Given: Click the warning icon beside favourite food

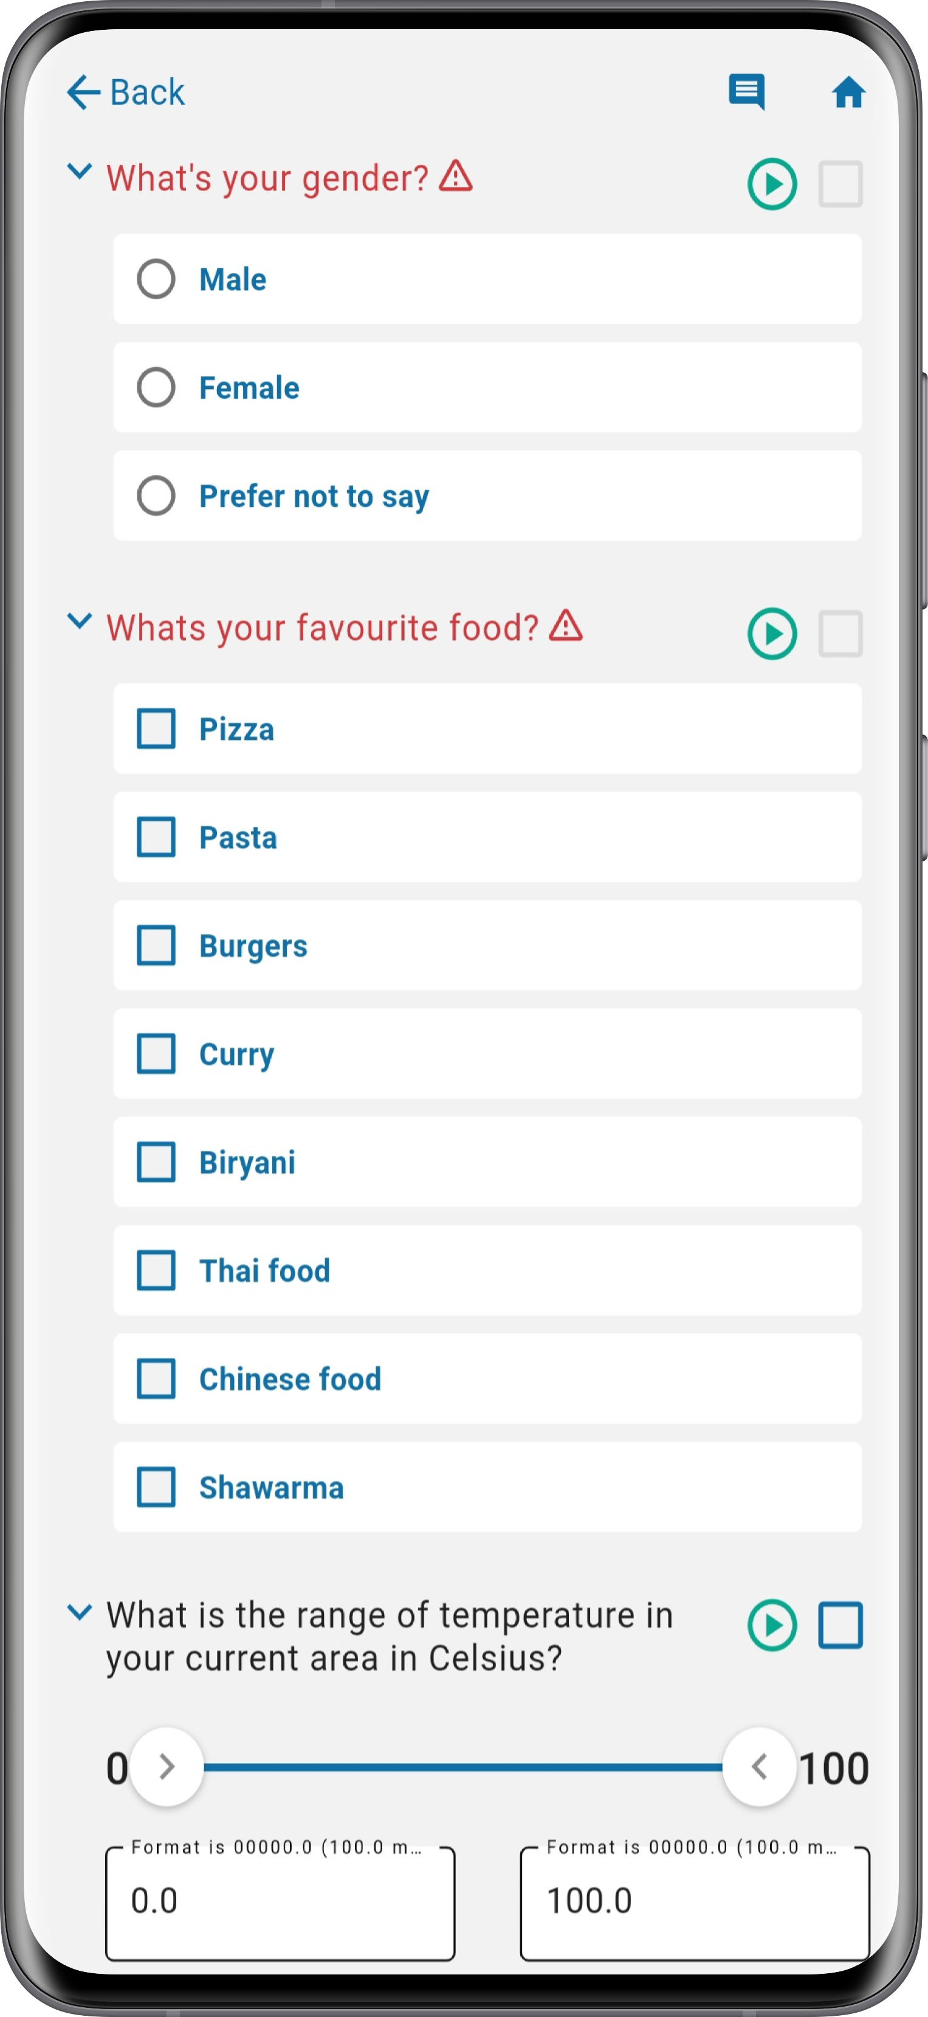Looking at the screenshot, I should [x=566, y=626].
